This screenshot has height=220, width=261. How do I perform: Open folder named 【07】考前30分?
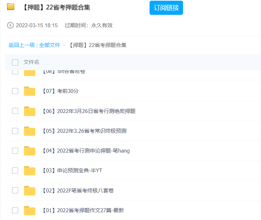[61, 91]
